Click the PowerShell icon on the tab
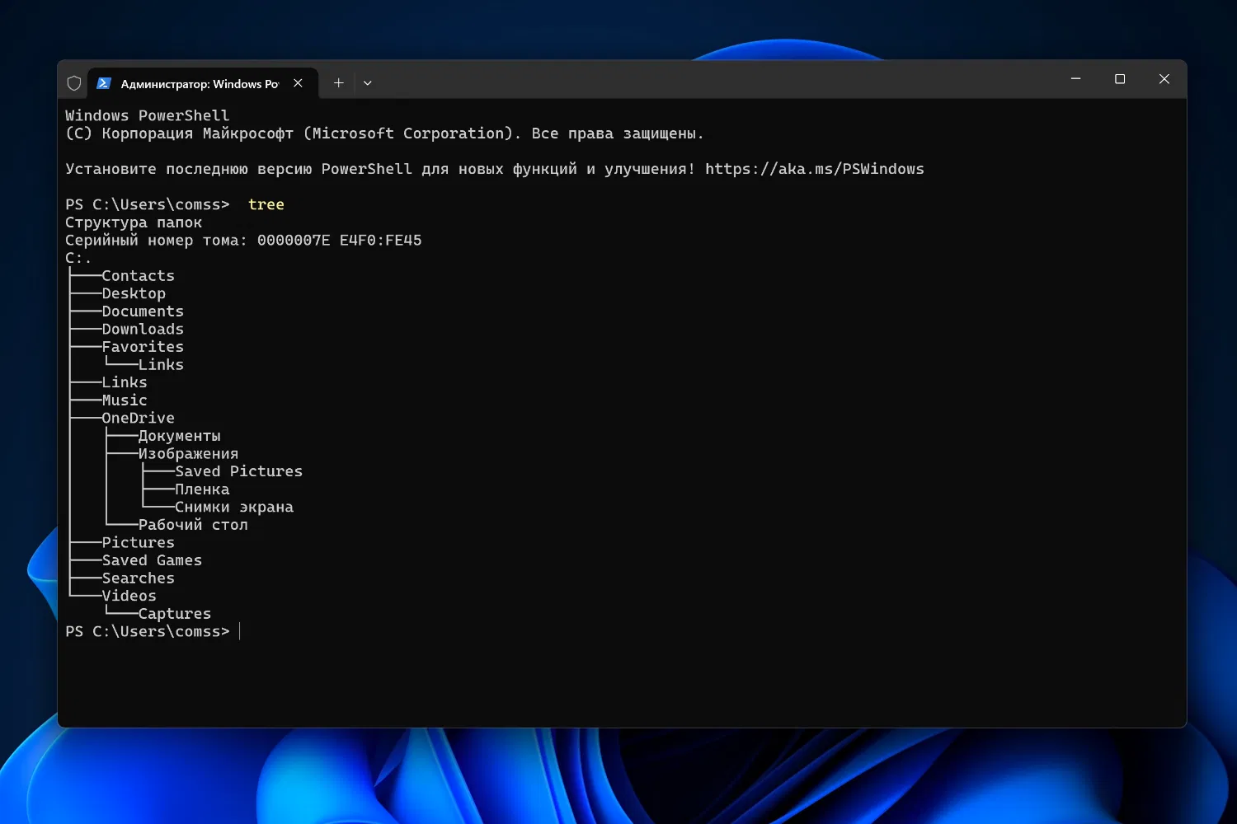This screenshot has width=1237, height=824. pyautogui.click(x=104, y=83)
